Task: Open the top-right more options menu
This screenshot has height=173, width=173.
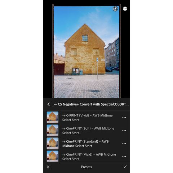Action: (125, 9)
